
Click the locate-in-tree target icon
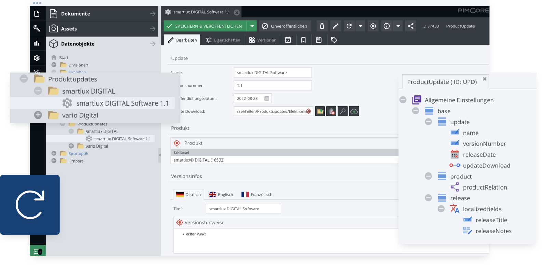[x=373, y=26]
